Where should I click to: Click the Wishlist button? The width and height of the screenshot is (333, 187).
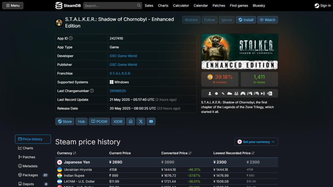pos(191,20)
